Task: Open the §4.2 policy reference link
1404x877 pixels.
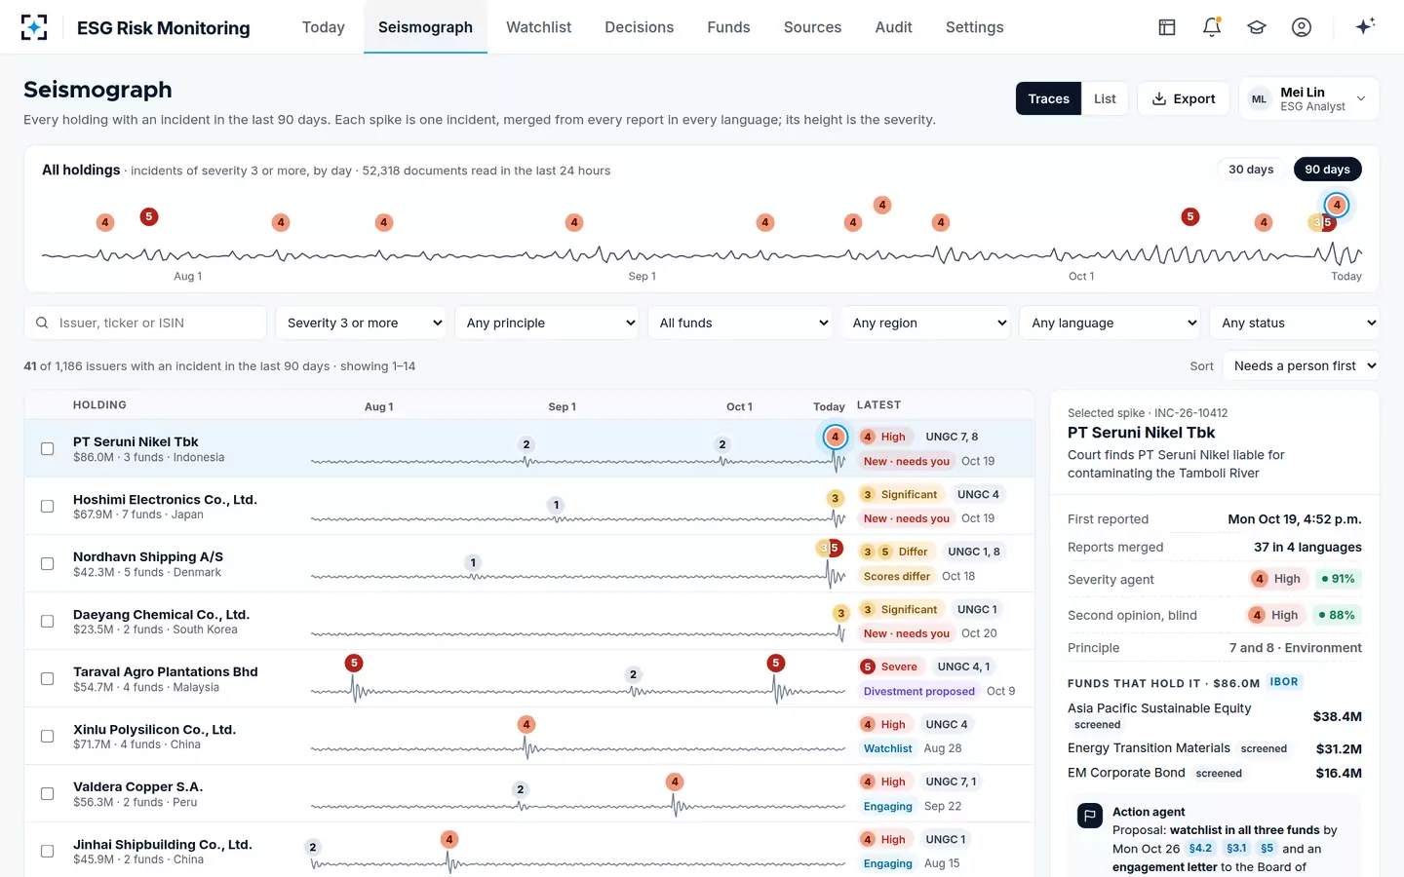Action: click(1200, 849)
